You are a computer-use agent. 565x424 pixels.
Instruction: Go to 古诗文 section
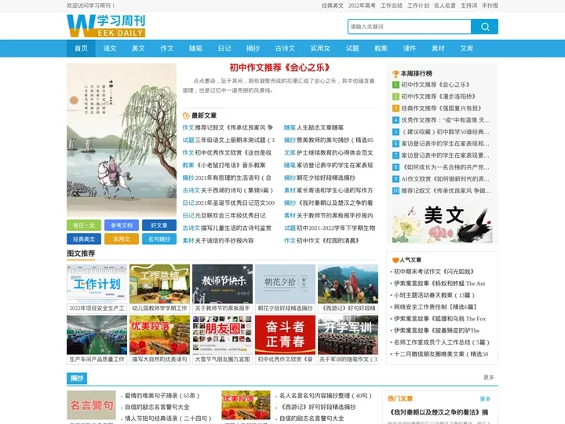(x=285, y=49)
